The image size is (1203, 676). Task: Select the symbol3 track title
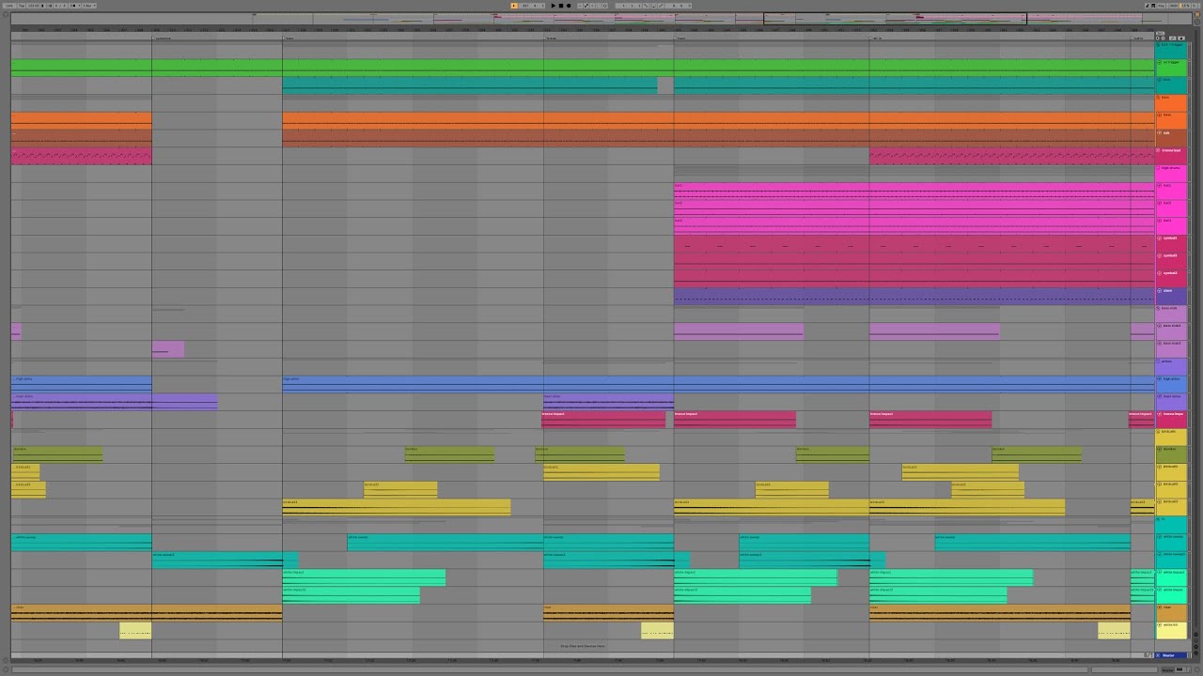click(1170, 272)
